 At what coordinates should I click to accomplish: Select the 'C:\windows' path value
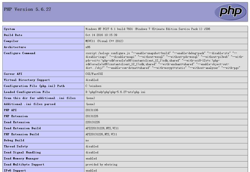tap(93, 86)
